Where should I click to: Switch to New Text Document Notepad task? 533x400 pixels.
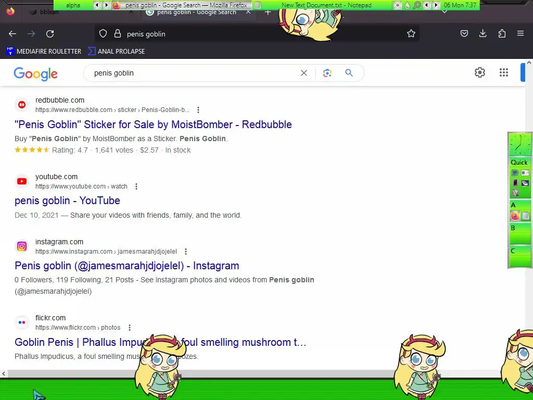(x=322, y=5)
